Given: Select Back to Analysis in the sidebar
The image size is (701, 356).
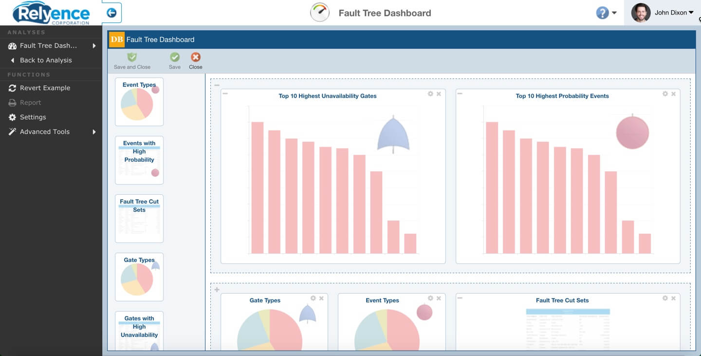Looking at the screenshot, I should (x=45, y=60).
